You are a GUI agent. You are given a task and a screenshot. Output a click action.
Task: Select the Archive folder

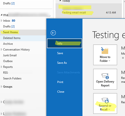(x=8, y=44)
